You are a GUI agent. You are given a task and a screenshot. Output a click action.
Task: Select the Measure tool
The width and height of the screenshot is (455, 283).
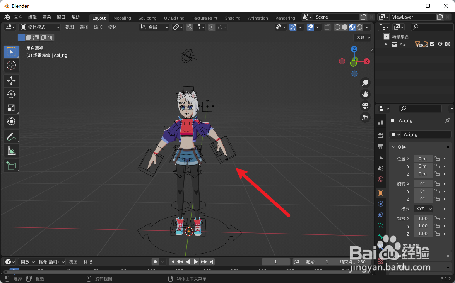click(x=11, y=150)
